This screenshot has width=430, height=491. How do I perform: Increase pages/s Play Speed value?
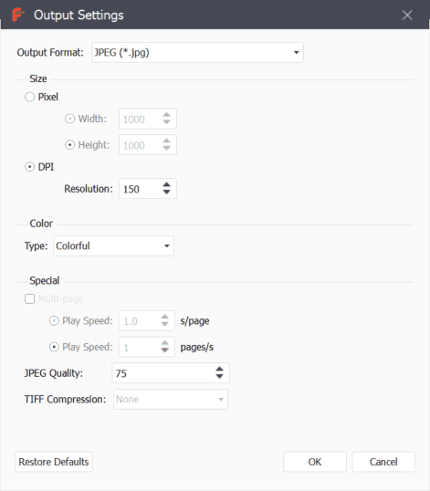(x=164, y=343)
